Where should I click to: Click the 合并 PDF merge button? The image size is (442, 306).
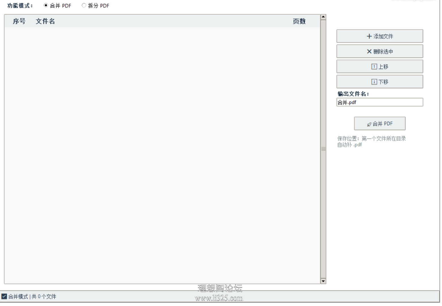[x=380, y=124]
